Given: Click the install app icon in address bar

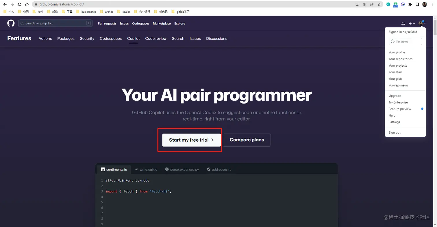Looking at the screenshot, I should (357, 4).
